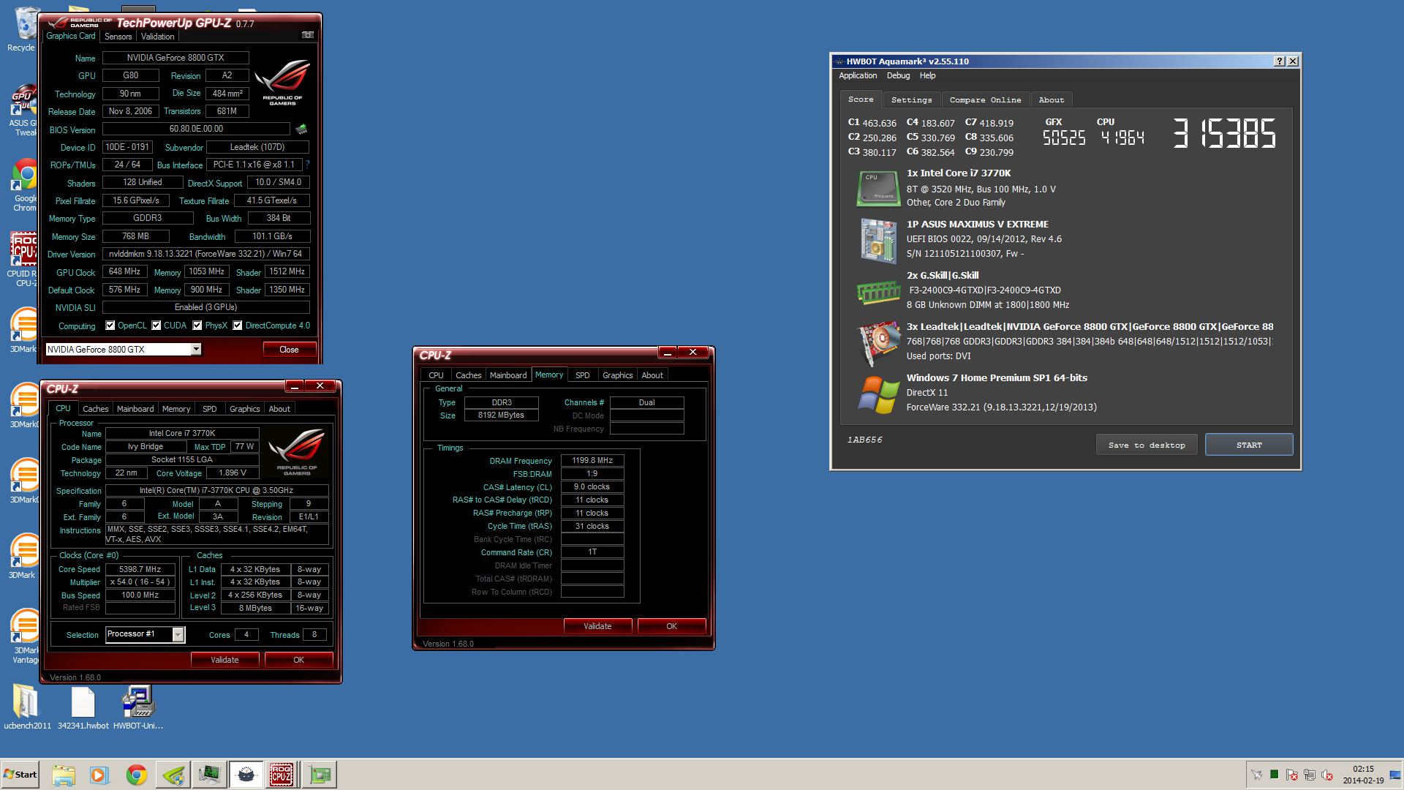
Task: Click Validate in left CPU-Z window
Action: pyautogui.click(x=224, y=660)
